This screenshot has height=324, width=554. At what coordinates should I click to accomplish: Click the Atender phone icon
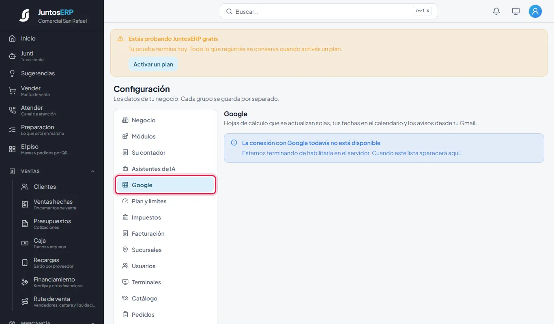click(12, 110)
